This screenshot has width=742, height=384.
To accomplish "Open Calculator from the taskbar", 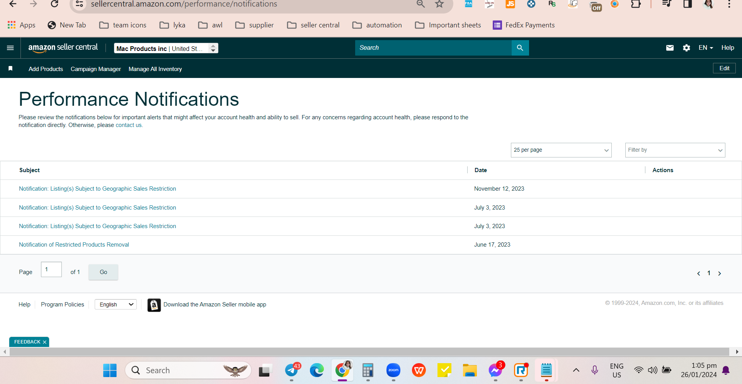I will tap(368, 370).
